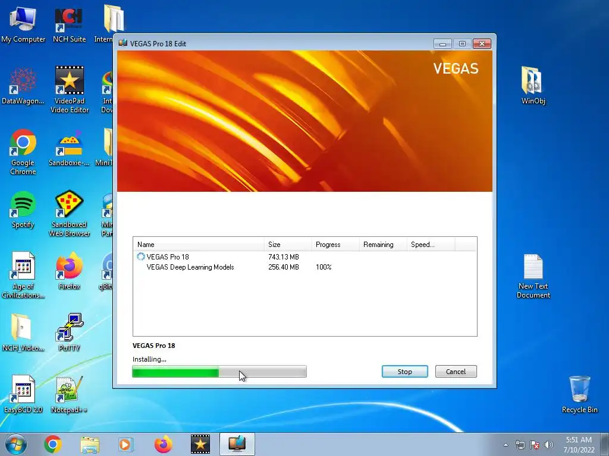Open Windows Media Player taskbar icon

tap(126, 444)
